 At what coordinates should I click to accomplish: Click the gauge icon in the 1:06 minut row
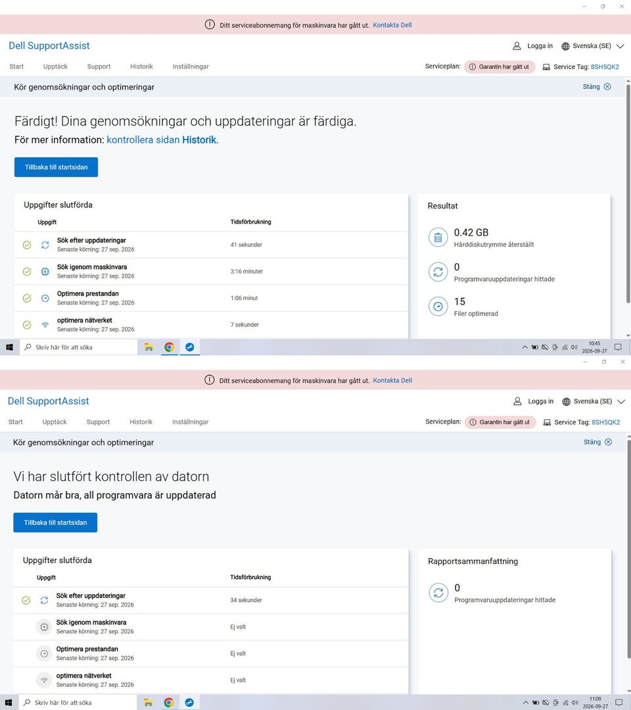pos(45,298)
